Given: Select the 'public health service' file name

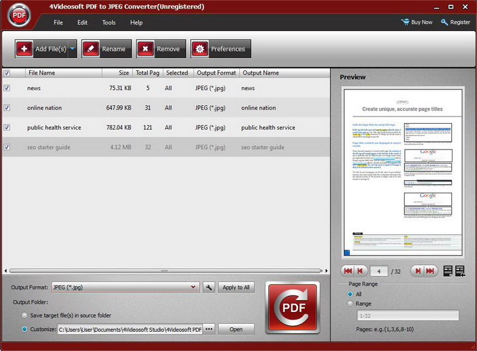Looking at the screenshot, I should [x=54, y=128].
